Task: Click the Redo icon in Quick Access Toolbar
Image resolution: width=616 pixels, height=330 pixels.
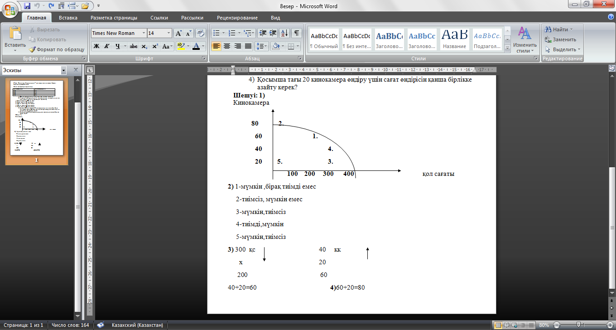Action: pos(52,6)
